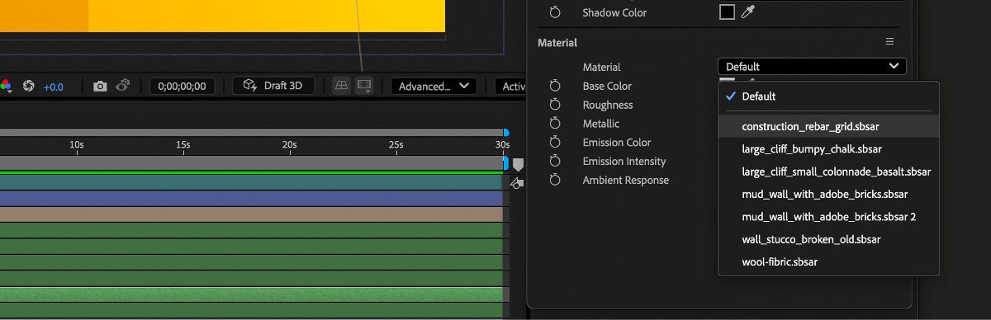The height and width of the screenshot is (320, 991).
Task: Click the blue time navigator end handle
Action: 506,132
